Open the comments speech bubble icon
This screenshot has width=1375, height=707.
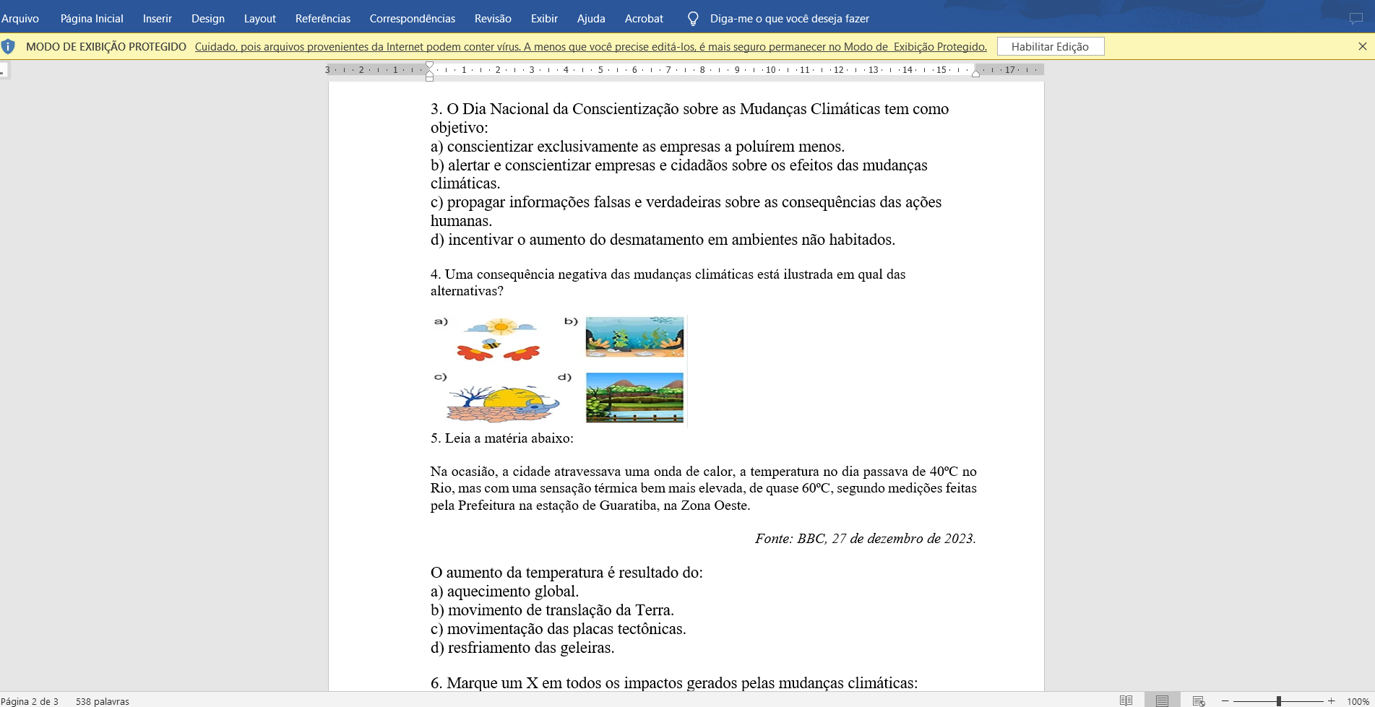[x=1355, y=19]
